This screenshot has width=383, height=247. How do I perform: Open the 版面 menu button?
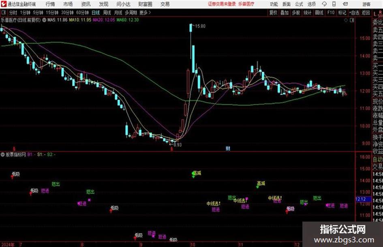pos(287,4)
